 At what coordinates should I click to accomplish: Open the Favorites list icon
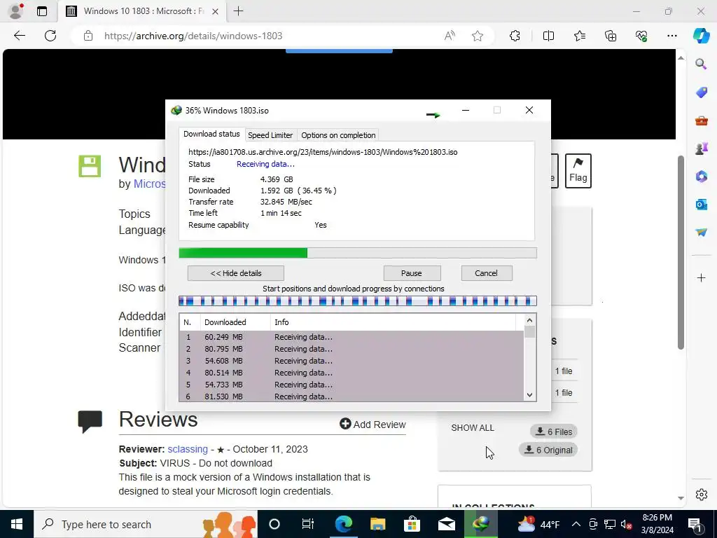pos(579,36)
